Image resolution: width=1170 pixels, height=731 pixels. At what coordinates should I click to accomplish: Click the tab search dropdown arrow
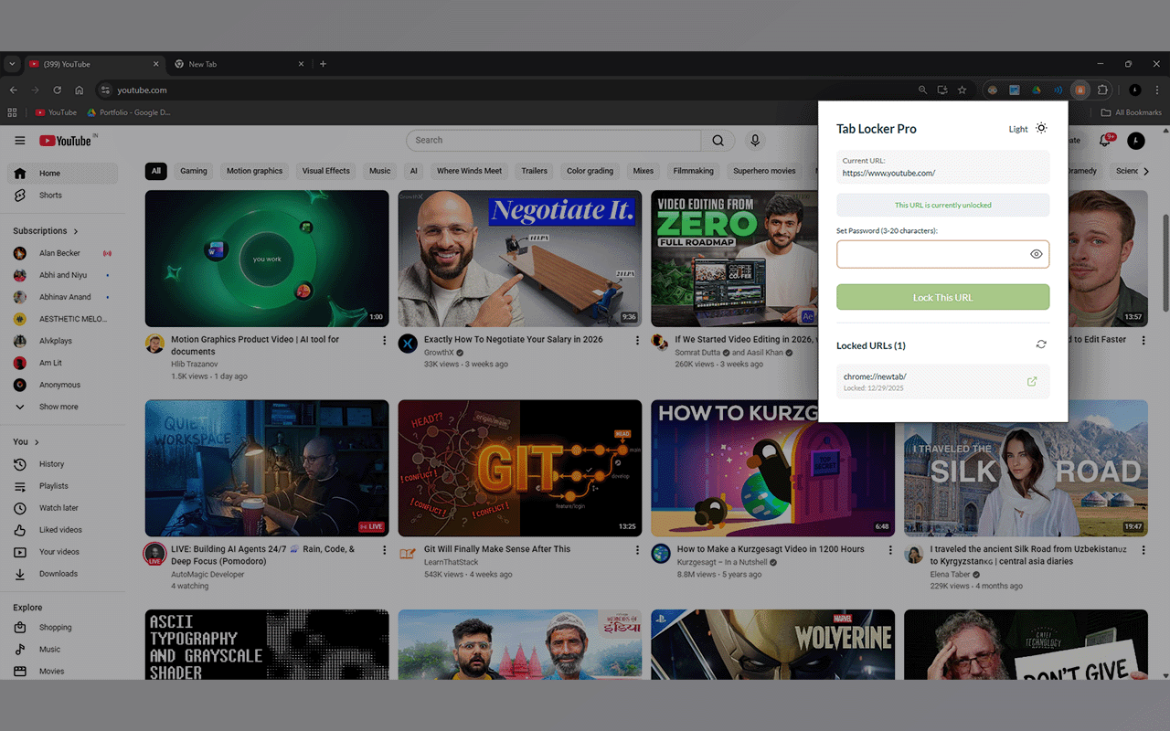[11, 64]
